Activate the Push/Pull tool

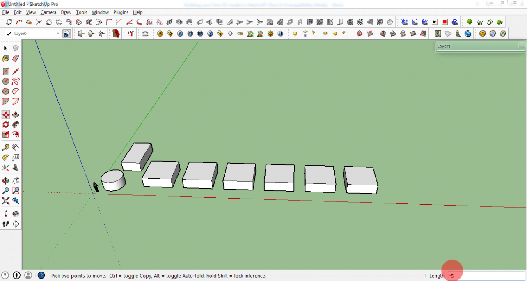click(16, 114)
